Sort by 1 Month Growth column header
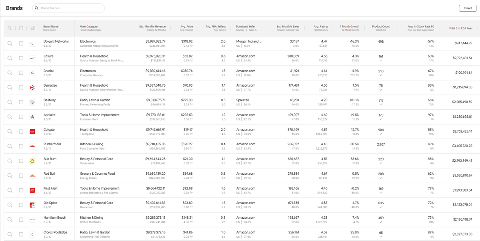This screenshot has width=480, height=241. [x=350, y=27]
